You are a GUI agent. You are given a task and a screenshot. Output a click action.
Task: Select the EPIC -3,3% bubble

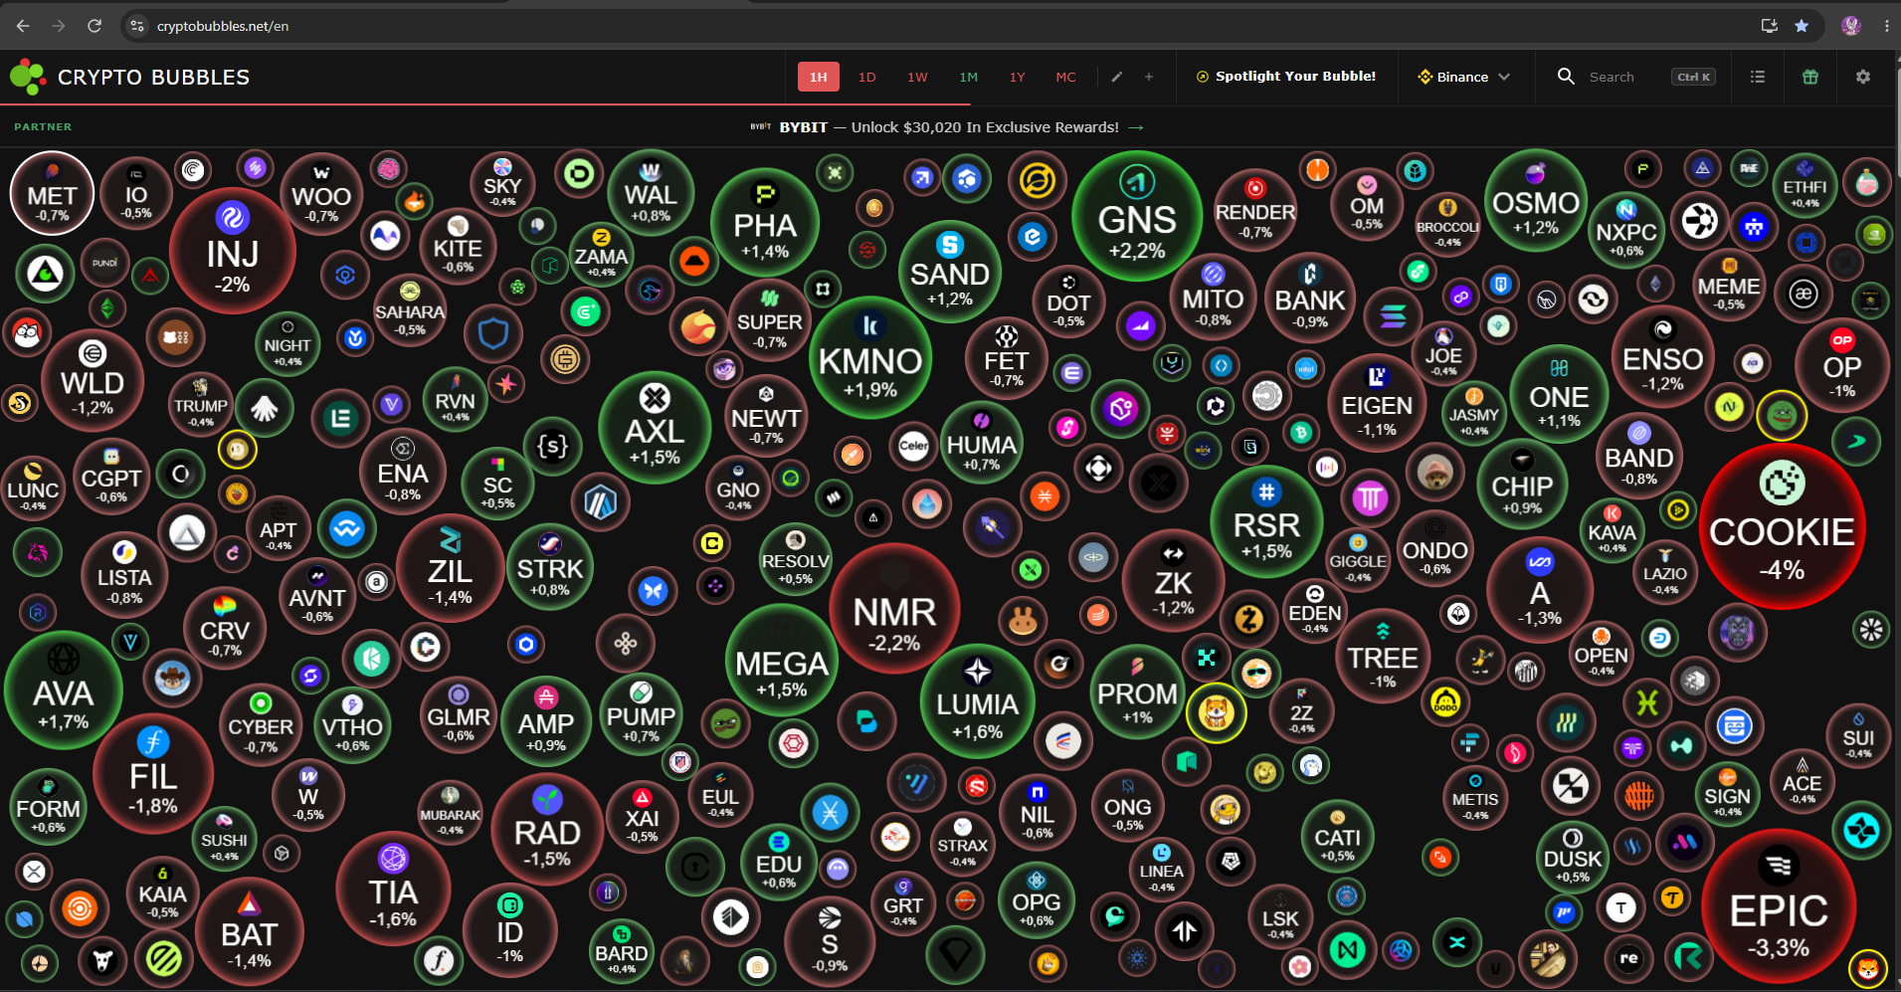pyautogui.click(x=1779, y=908)
